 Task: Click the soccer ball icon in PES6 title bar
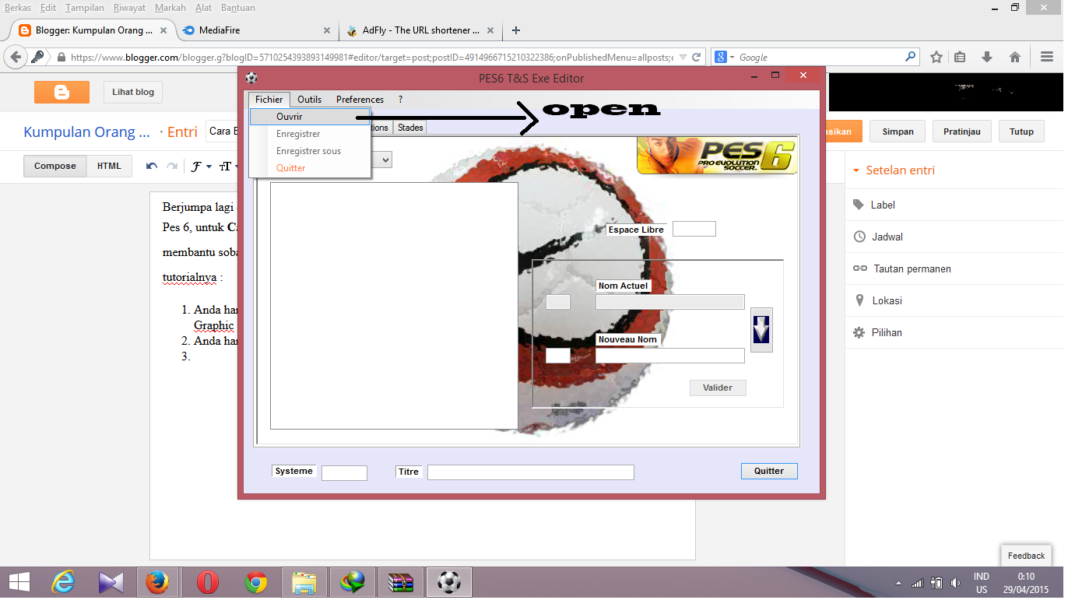click(x=251, y=78)
